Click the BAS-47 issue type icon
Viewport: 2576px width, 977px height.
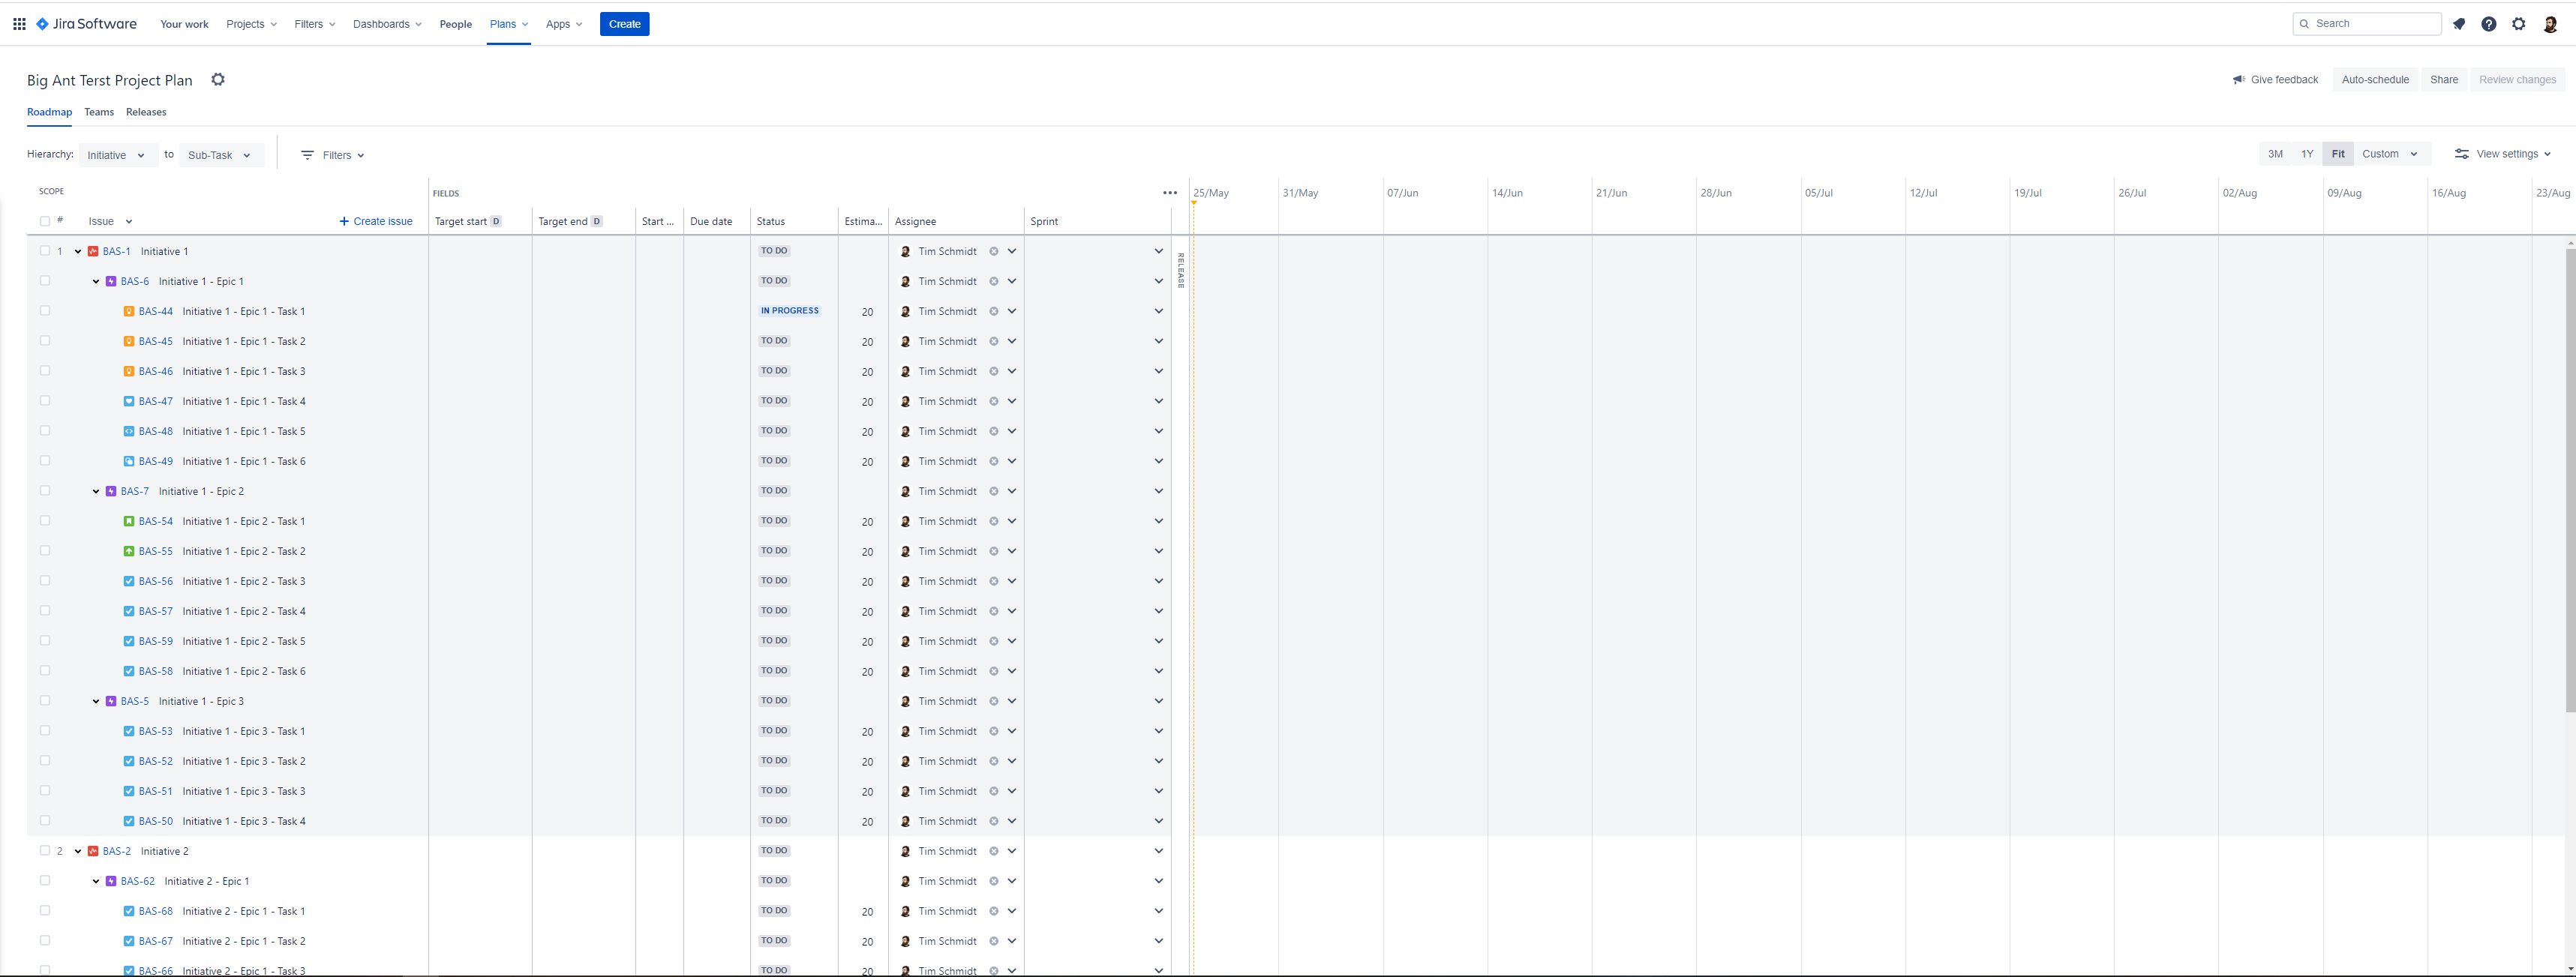coord(129,401)
